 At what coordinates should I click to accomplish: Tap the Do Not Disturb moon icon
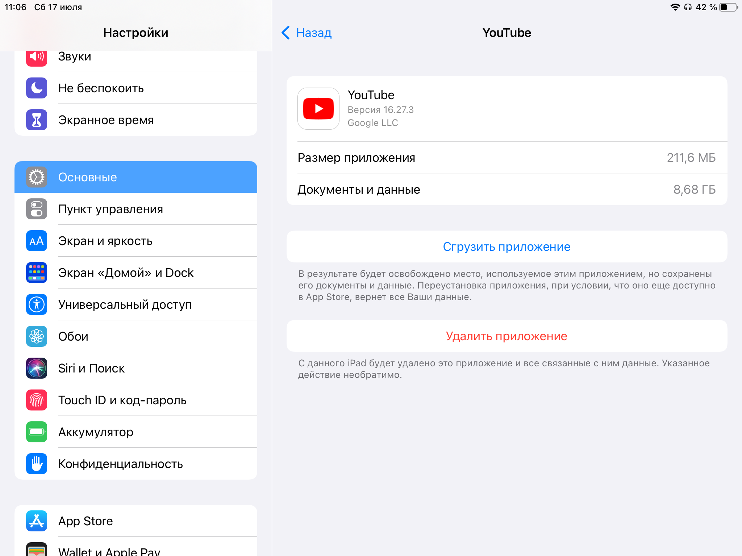click(37, 88)
